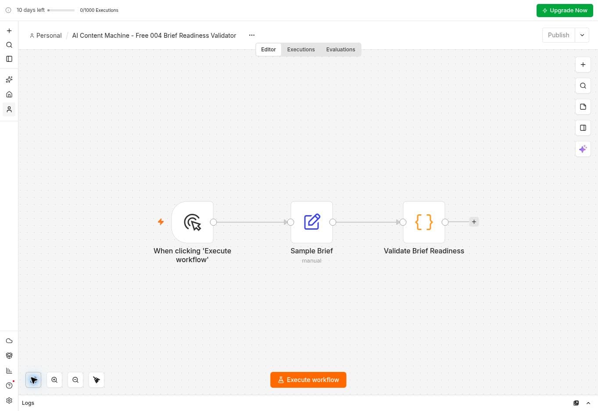Open the box templates icon in sidebar
The width and height of the screenshot is (598, 411).
pyautogui.click(x=9, y=356)
